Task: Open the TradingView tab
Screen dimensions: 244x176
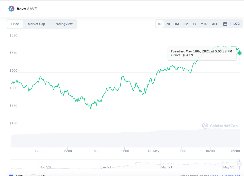Action: tap(63, 24)
